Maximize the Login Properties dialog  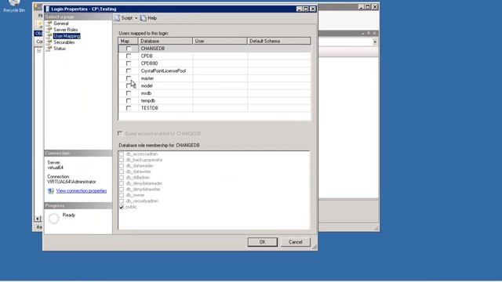click(306, 9)
